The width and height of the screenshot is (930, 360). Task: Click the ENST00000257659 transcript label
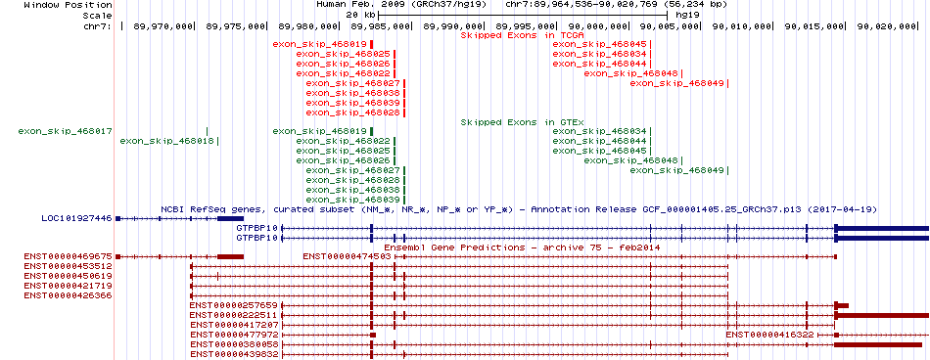234,305
